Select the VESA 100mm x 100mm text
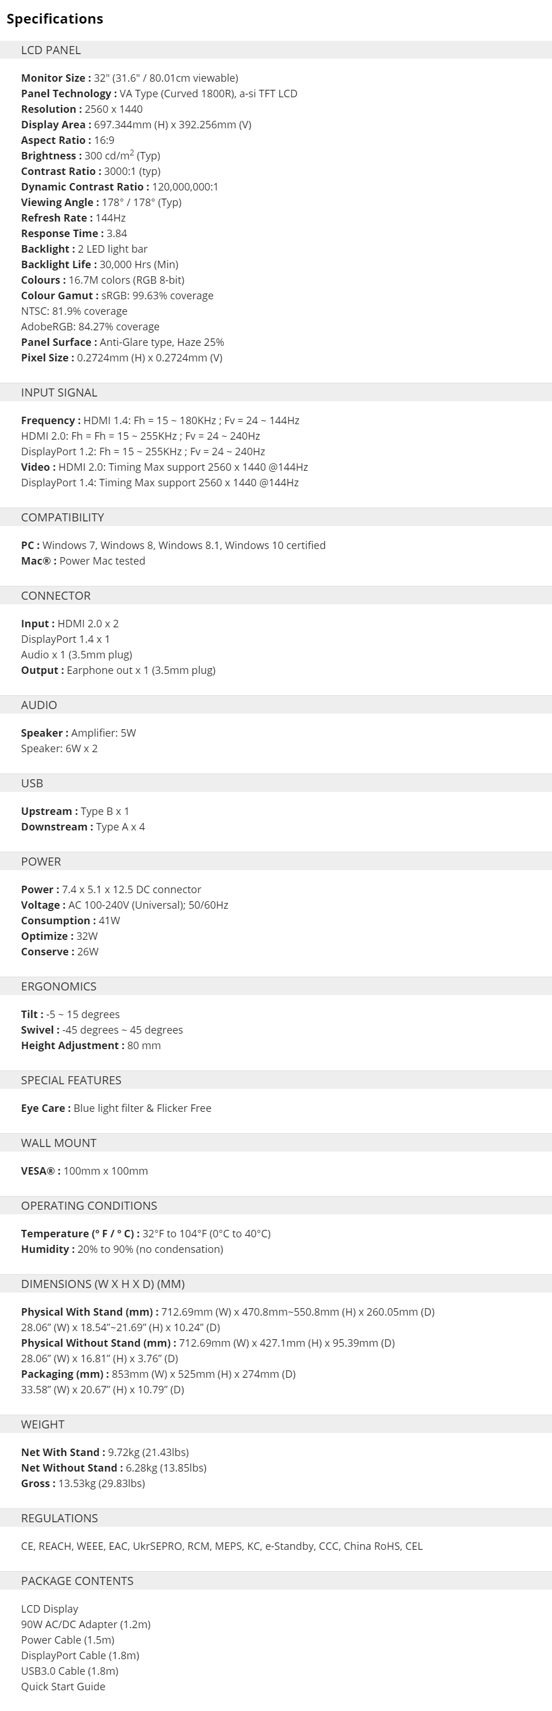 tap(85, 1171)
